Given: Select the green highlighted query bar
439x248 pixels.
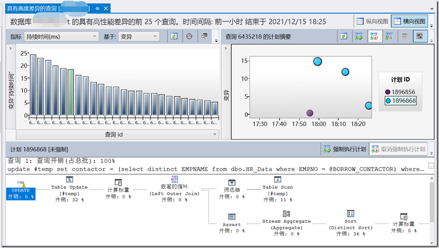Looking at the screenshot, I should point(71,93).
